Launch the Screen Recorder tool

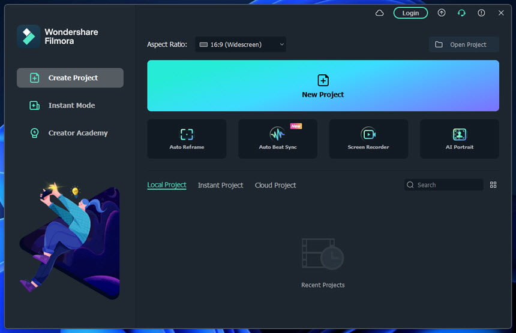point(368,139)
